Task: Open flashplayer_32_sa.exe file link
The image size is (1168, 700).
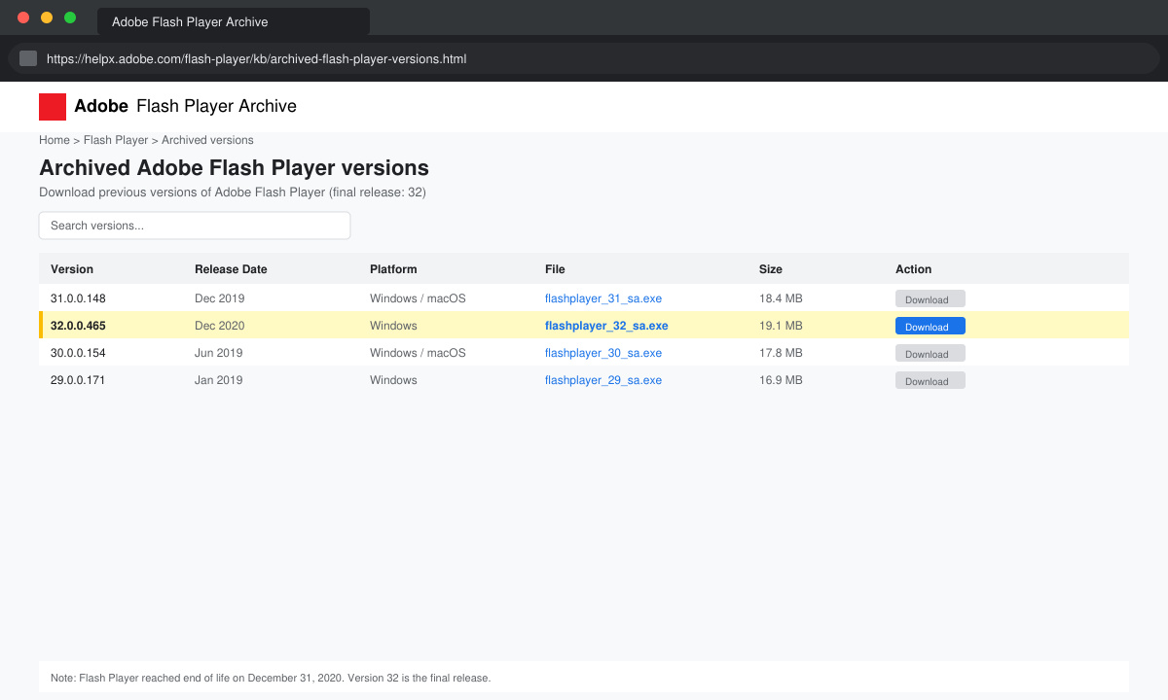Action: coord(606,326)
